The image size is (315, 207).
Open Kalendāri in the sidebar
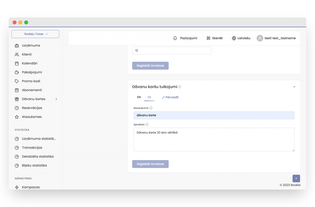pyautogui.click(x=30, y=63)
